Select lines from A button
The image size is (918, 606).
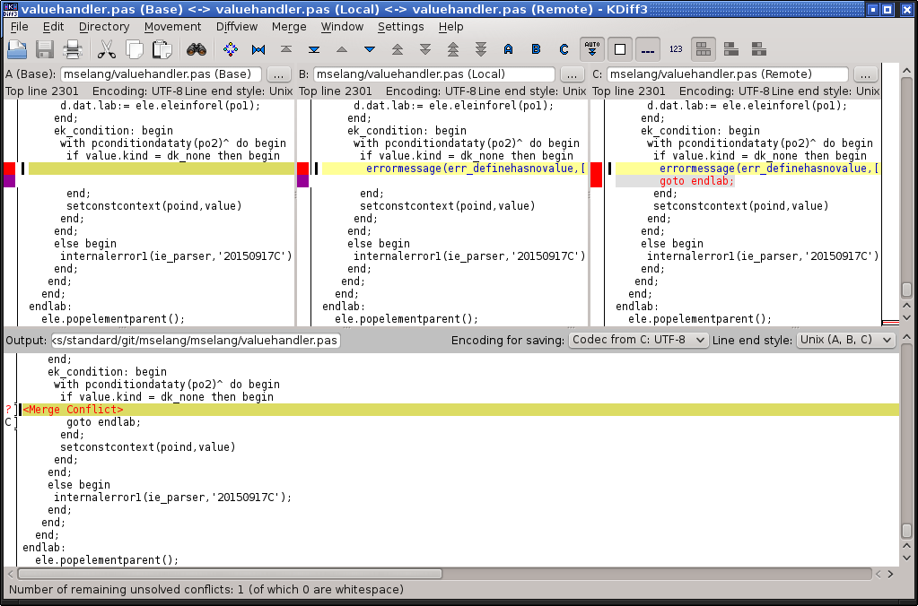coord(509,49)
